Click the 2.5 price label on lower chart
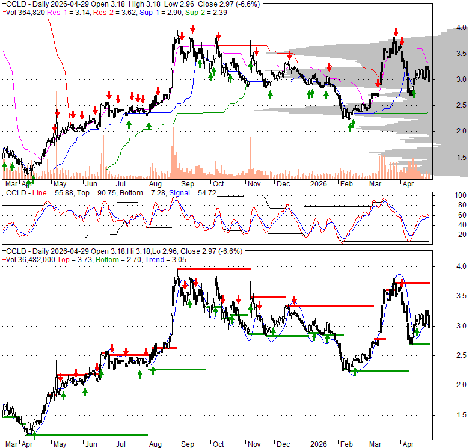Image resolution: width=469 pixels, height=448 pixels. pos(462,355)
